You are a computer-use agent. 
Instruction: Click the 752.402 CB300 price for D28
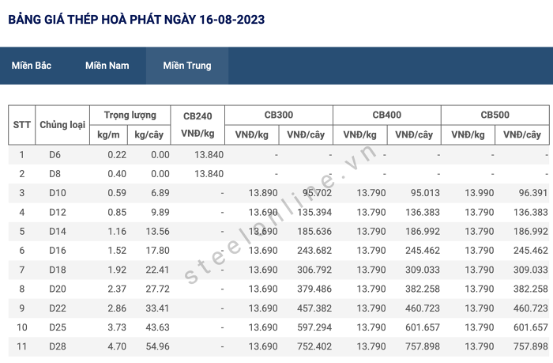tap(314, 346)
